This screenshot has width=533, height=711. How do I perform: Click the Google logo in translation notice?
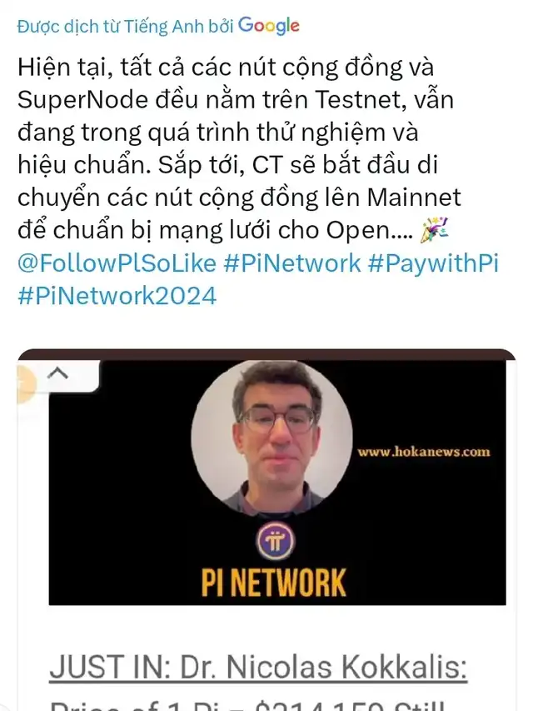[269, 26]
